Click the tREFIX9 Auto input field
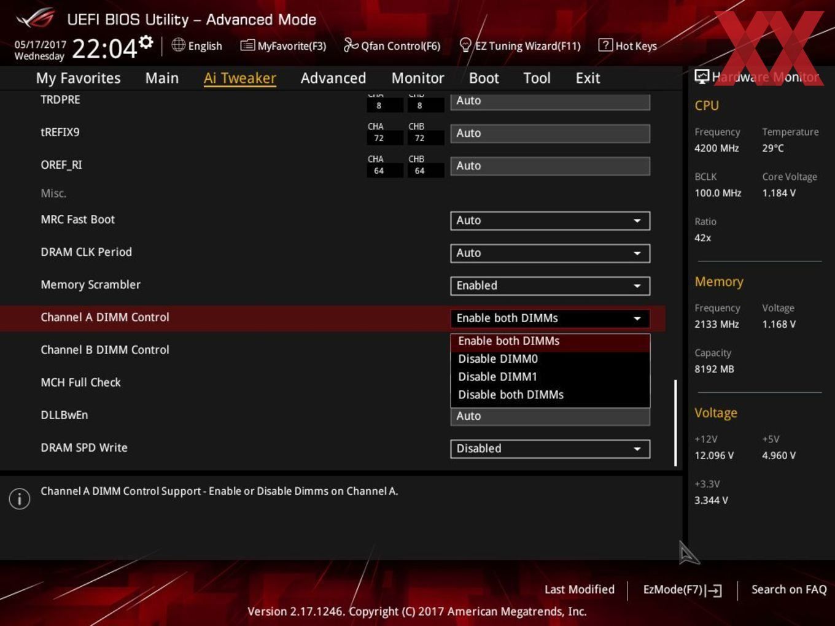835x626 pixels. [550, 133]
